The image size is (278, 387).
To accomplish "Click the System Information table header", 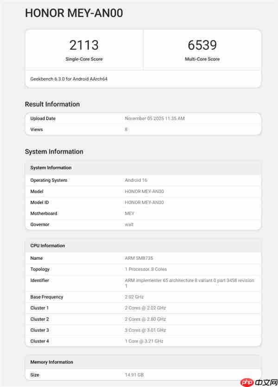I will (51, 168).
